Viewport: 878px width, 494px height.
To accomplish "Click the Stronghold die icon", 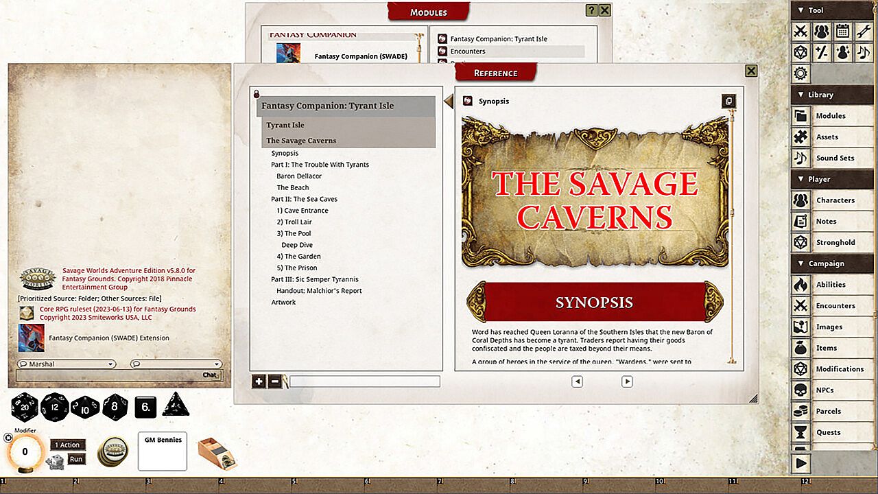I will click(x=800, y=242).
